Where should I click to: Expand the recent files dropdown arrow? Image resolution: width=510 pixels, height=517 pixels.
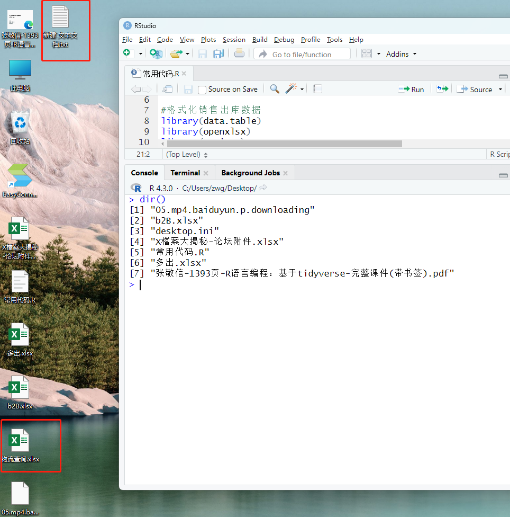188,54
